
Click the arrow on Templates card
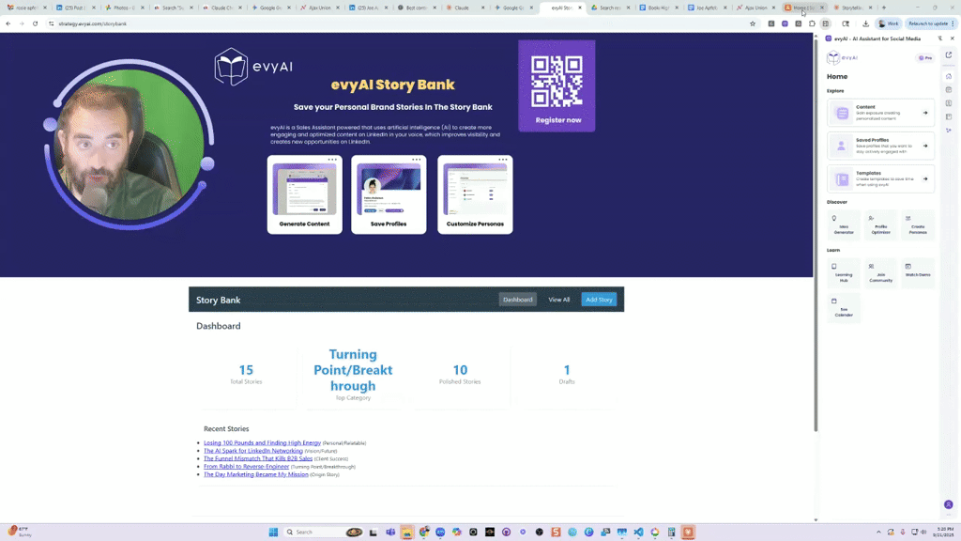[x=925, y=179]
